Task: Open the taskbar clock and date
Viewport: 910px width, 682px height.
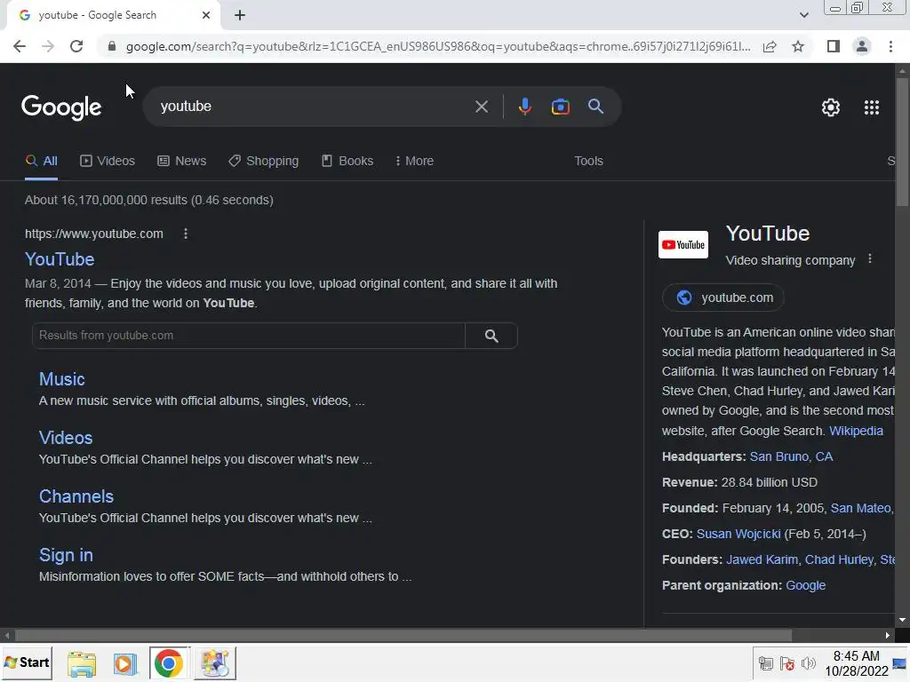Action: pyautogui.click(x=856, y=663)
